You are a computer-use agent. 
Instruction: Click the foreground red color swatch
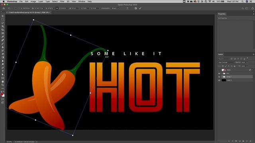(2, 94)
